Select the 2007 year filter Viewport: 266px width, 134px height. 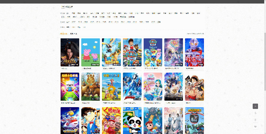click(153, 22)
